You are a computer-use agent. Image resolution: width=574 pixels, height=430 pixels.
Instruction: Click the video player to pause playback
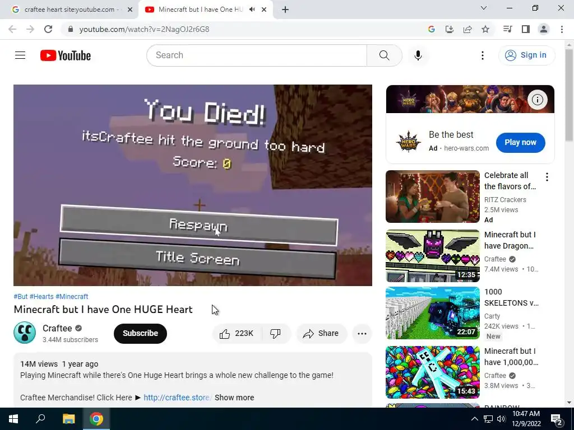(x=193, y=185)
